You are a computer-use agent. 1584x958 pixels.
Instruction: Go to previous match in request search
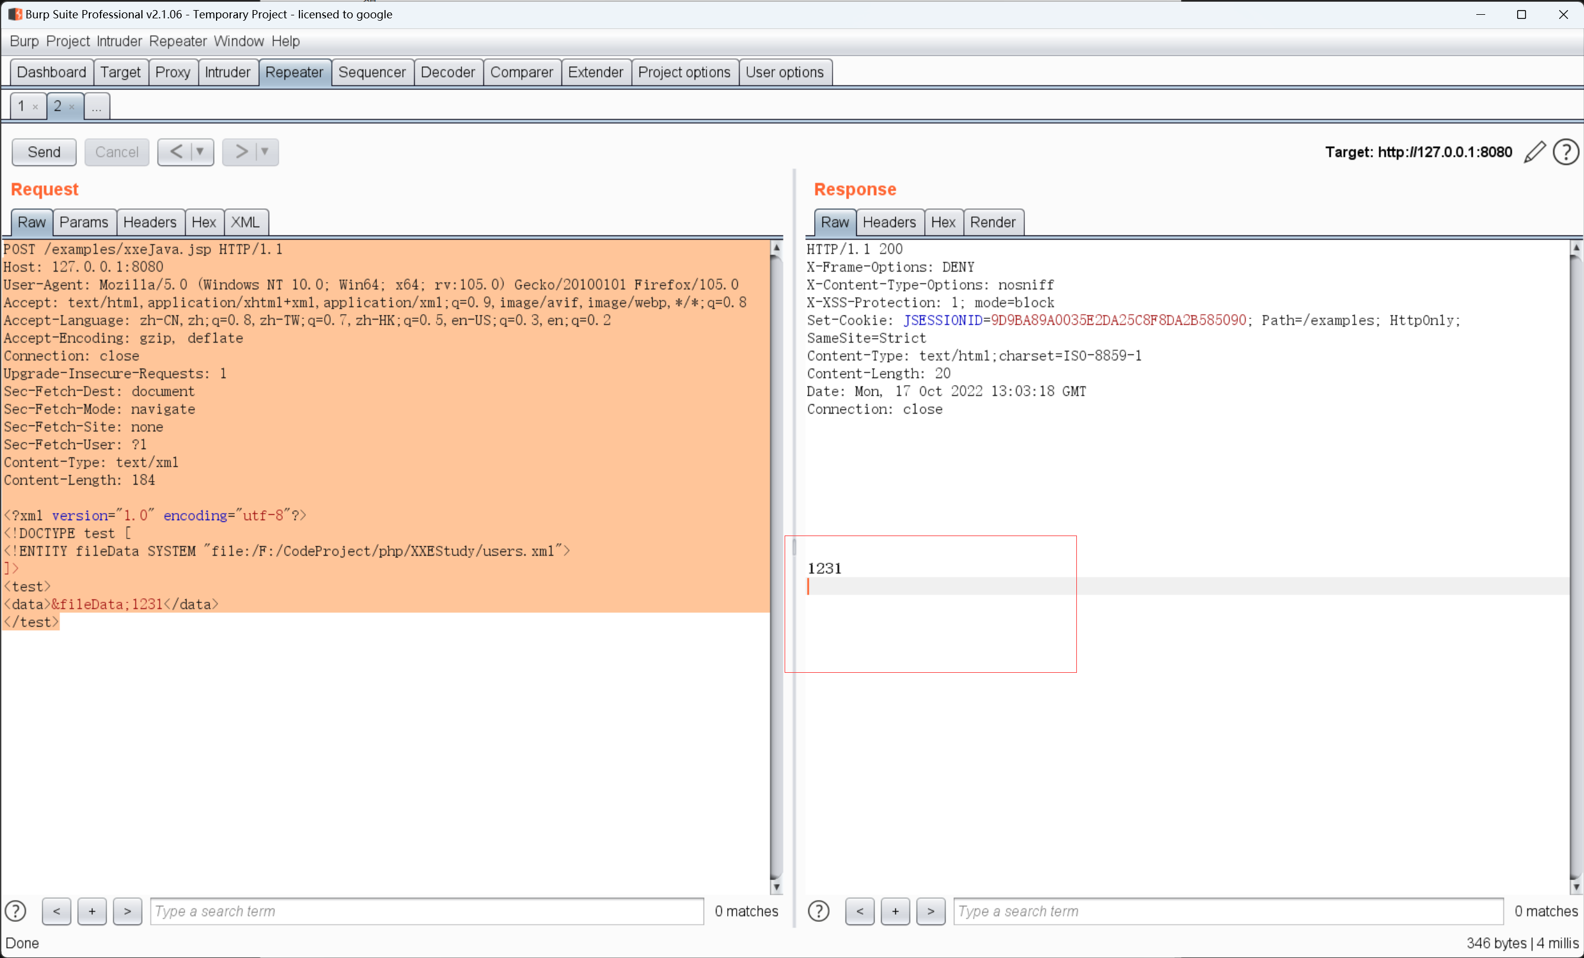57,911
